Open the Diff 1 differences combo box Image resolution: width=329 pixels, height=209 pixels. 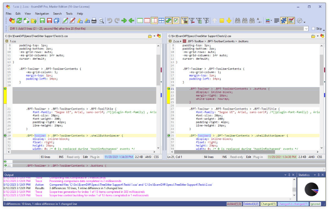(159, 29)
